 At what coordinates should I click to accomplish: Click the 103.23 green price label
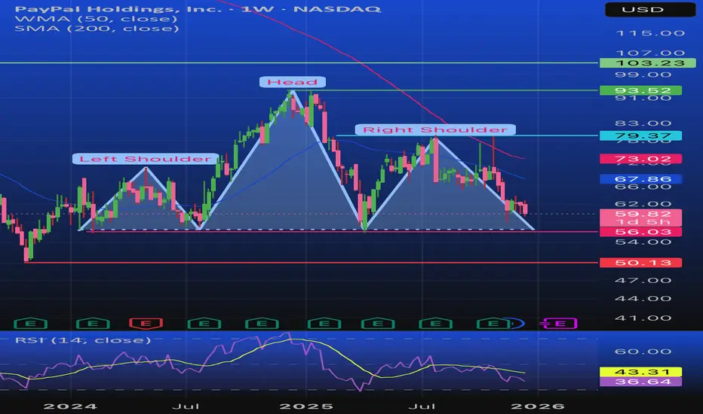click(x=647, y=63)
